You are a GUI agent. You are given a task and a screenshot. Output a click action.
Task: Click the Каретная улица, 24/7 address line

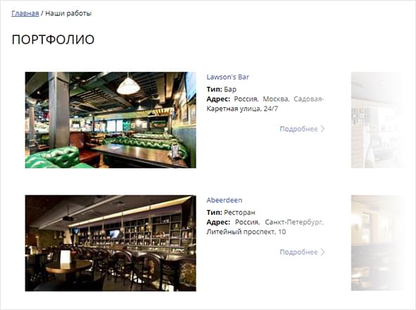(242, 108)
